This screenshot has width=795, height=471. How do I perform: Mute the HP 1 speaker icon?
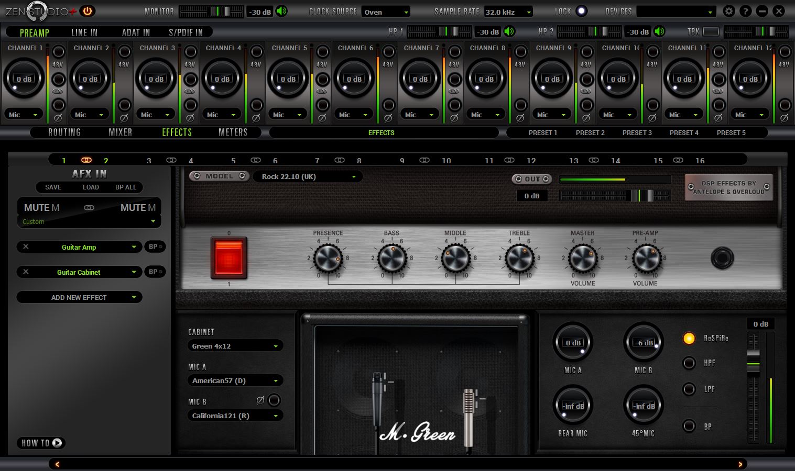509,31
